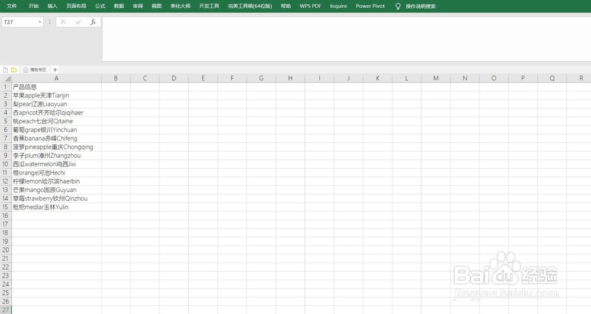591x314 pixels.
Task: Select cell 芒果mango固原Guyuan
Action: (57, 189)
